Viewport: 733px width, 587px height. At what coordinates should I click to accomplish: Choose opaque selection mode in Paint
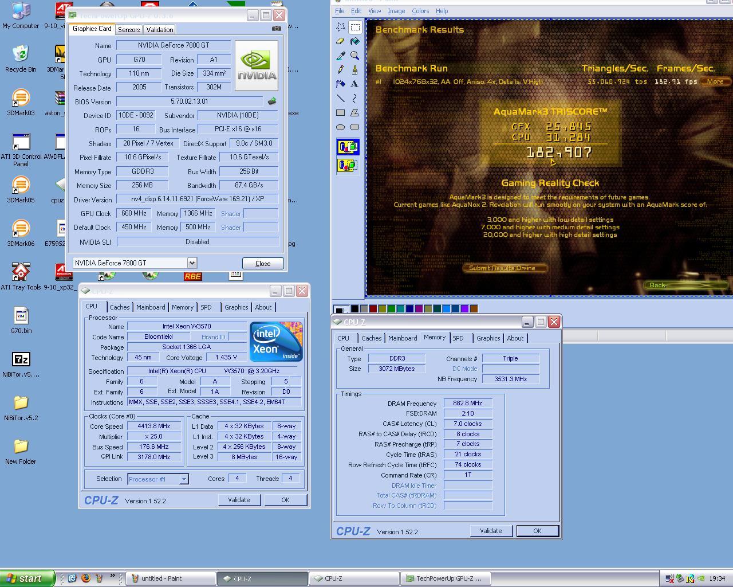coord(348,147)
